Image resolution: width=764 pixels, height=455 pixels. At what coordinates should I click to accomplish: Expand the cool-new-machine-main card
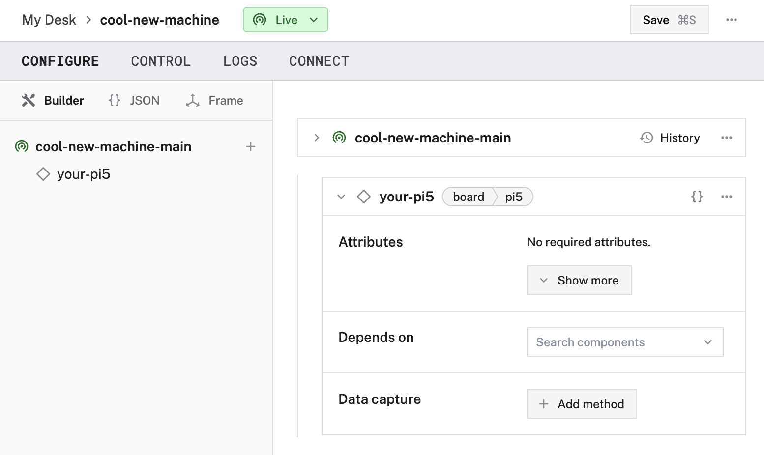317,138
